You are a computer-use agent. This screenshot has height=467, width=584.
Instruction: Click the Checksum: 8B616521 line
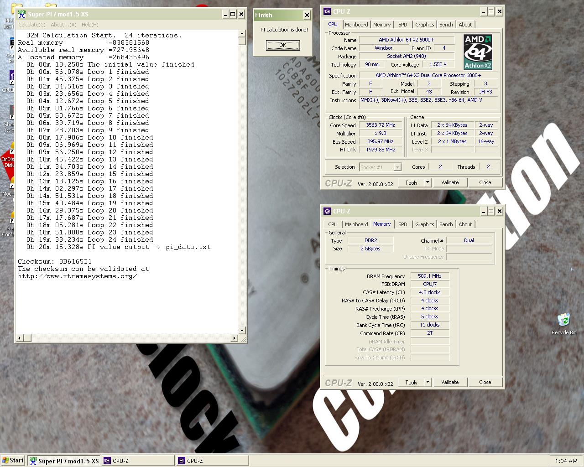(55, 262)
